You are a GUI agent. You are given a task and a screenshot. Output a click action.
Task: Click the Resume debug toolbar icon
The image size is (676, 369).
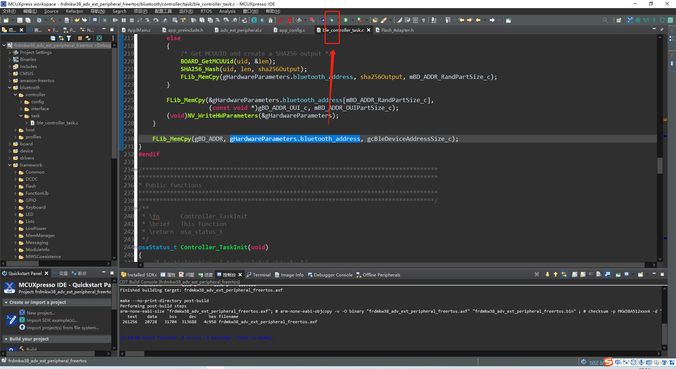tap(115, 20)
